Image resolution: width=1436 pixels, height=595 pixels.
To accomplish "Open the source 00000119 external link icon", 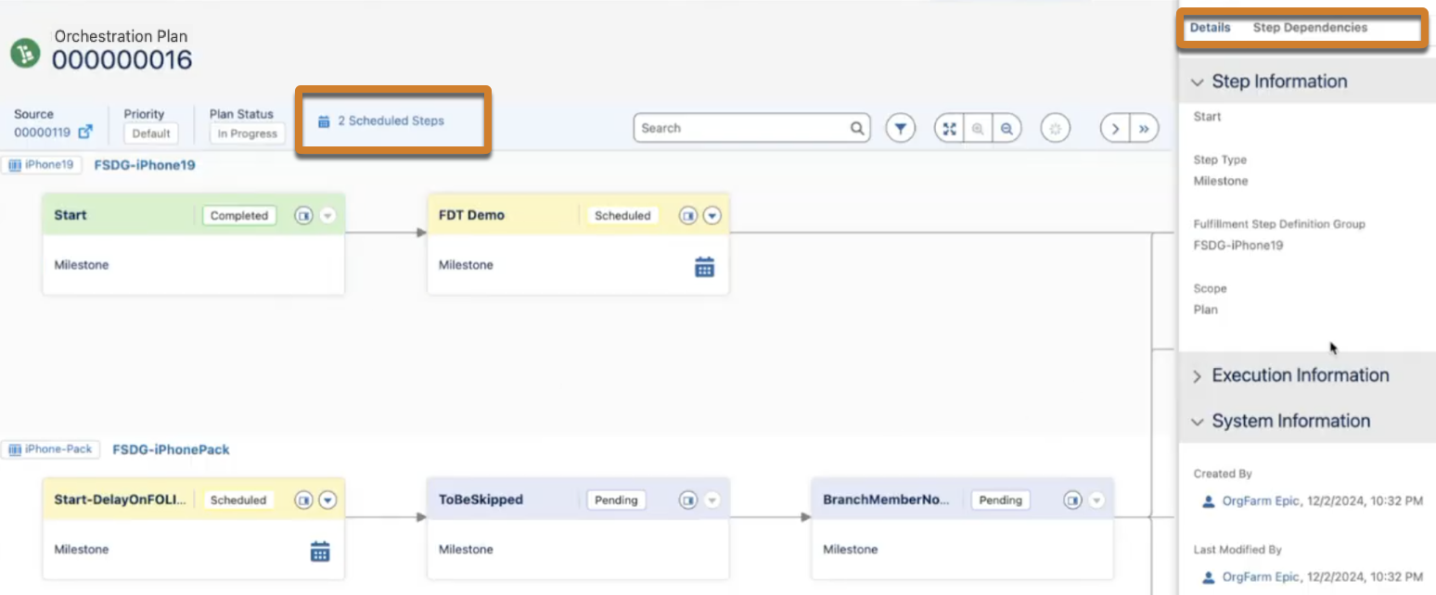I will coord(85,133).
